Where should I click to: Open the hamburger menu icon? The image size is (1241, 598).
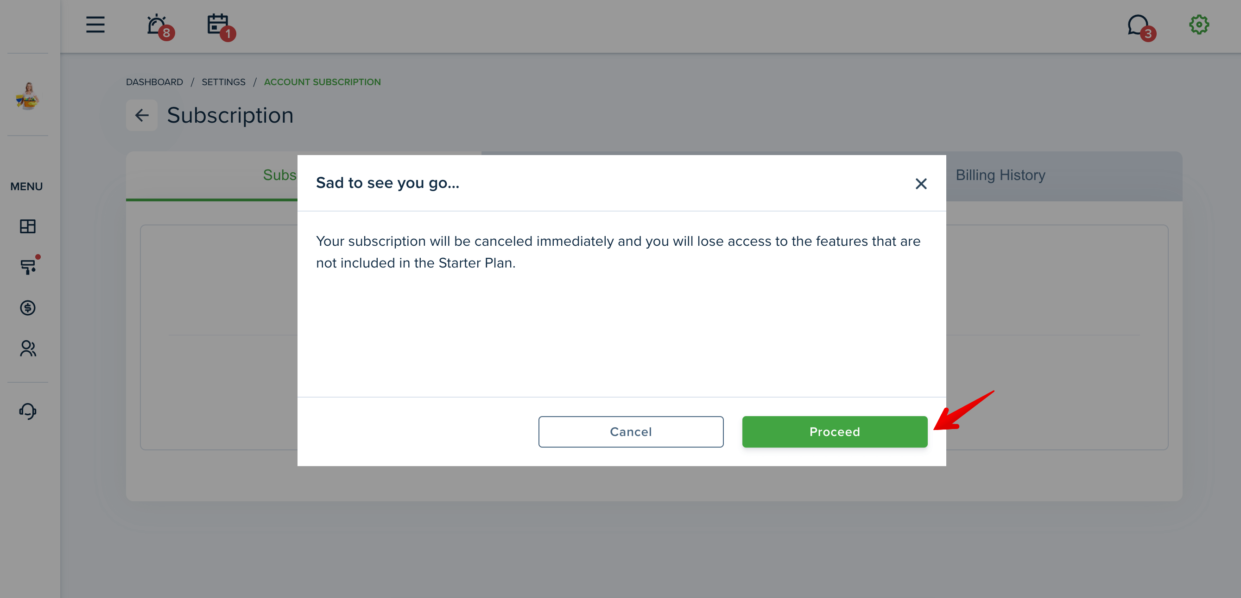[95, 25]
